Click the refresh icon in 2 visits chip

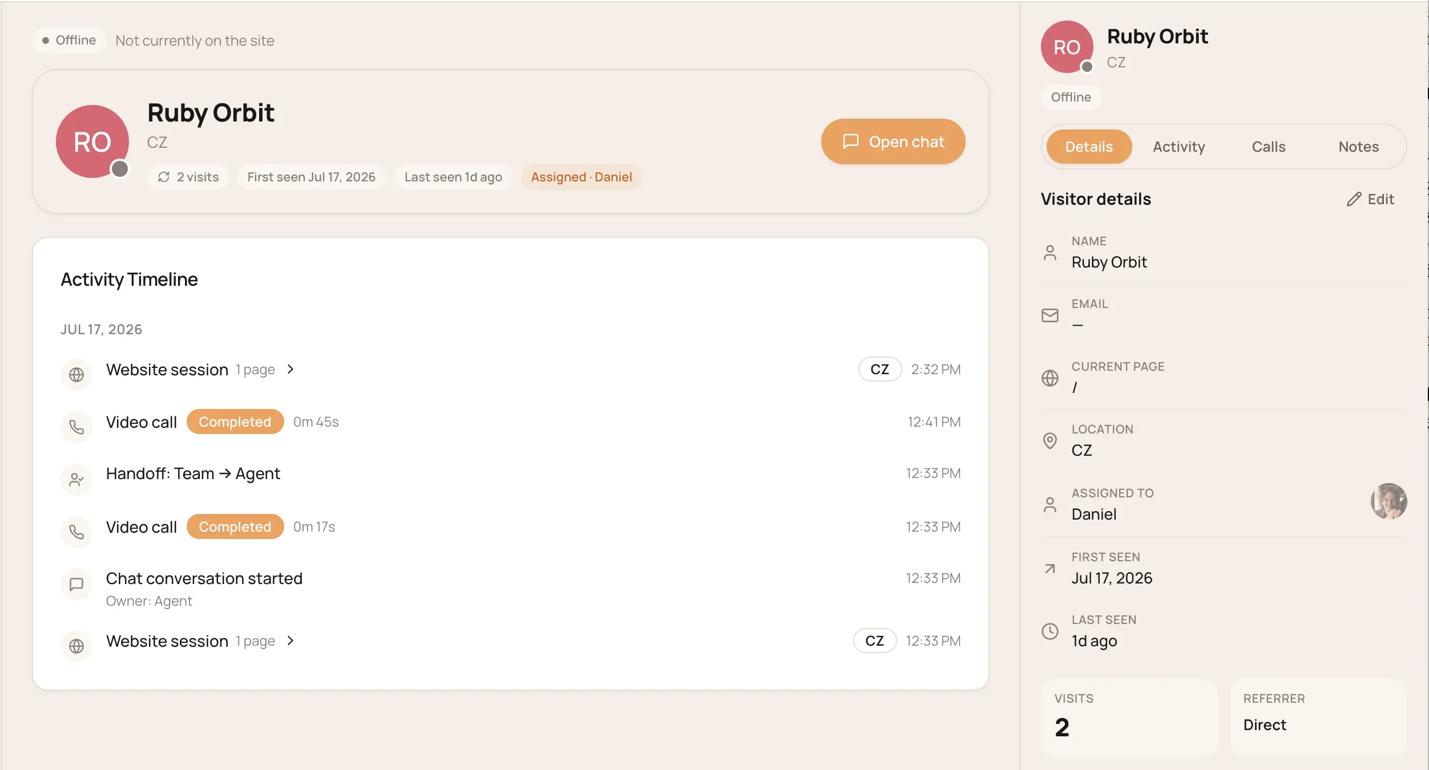164,177
